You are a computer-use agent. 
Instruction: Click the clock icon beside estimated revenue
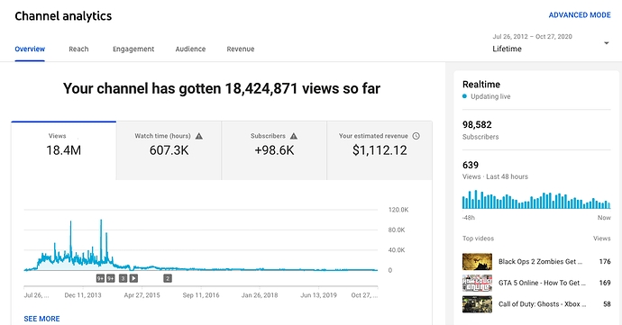(x=416, y=136)
